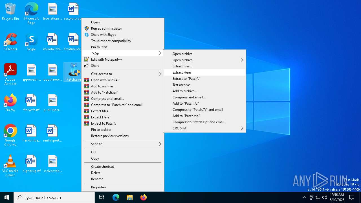Open Adobe Acrobat desktop shortcut
This screenshot has width=361, height=203.
(x=10, y=74)
